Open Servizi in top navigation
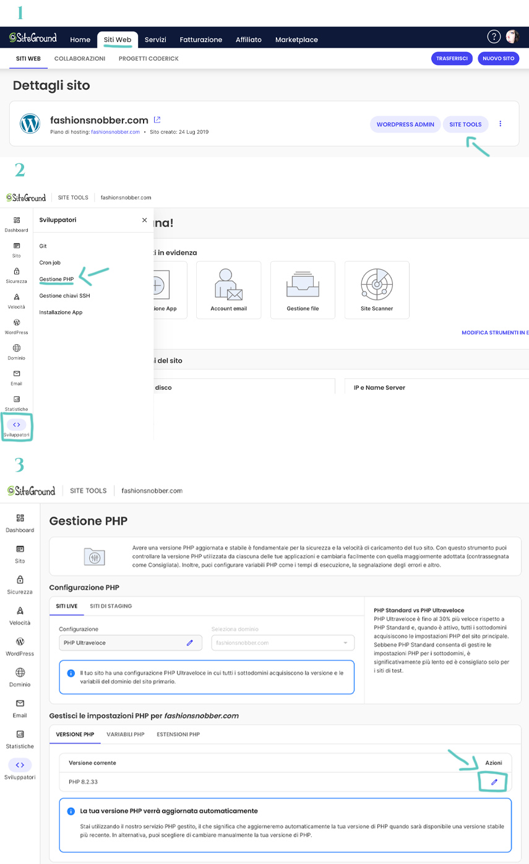The width and height of the screenshot is (529, 864). click(155, 40)
